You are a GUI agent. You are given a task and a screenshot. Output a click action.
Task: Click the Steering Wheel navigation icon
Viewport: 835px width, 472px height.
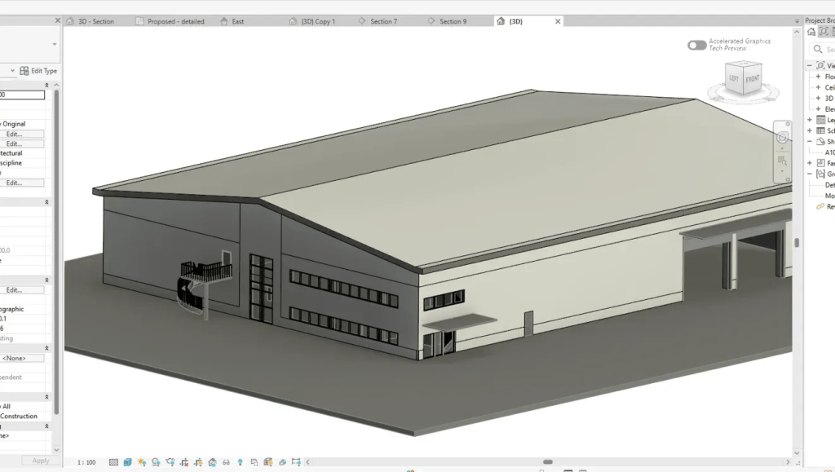tap(782, 138)
